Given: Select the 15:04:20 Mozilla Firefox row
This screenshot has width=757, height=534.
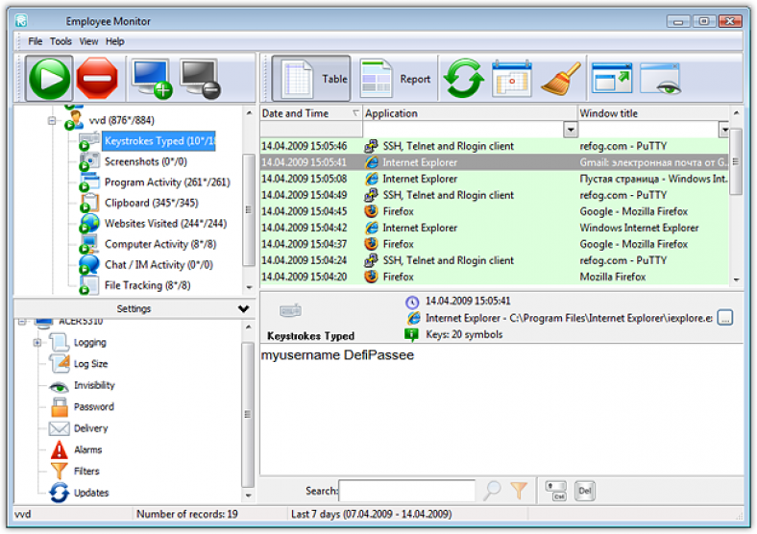Looking at the screenshot, I should pyautogui.click(x=495, y=277).
